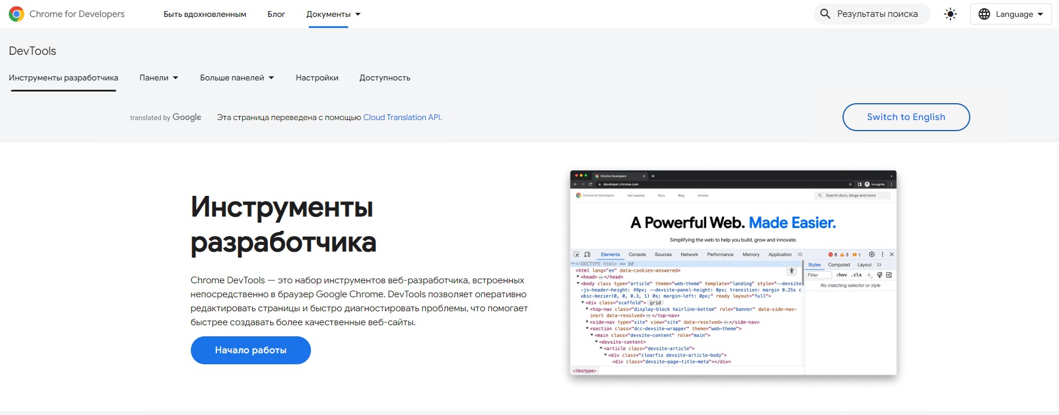Click the Styles tab in screenshot

(815, 265)
